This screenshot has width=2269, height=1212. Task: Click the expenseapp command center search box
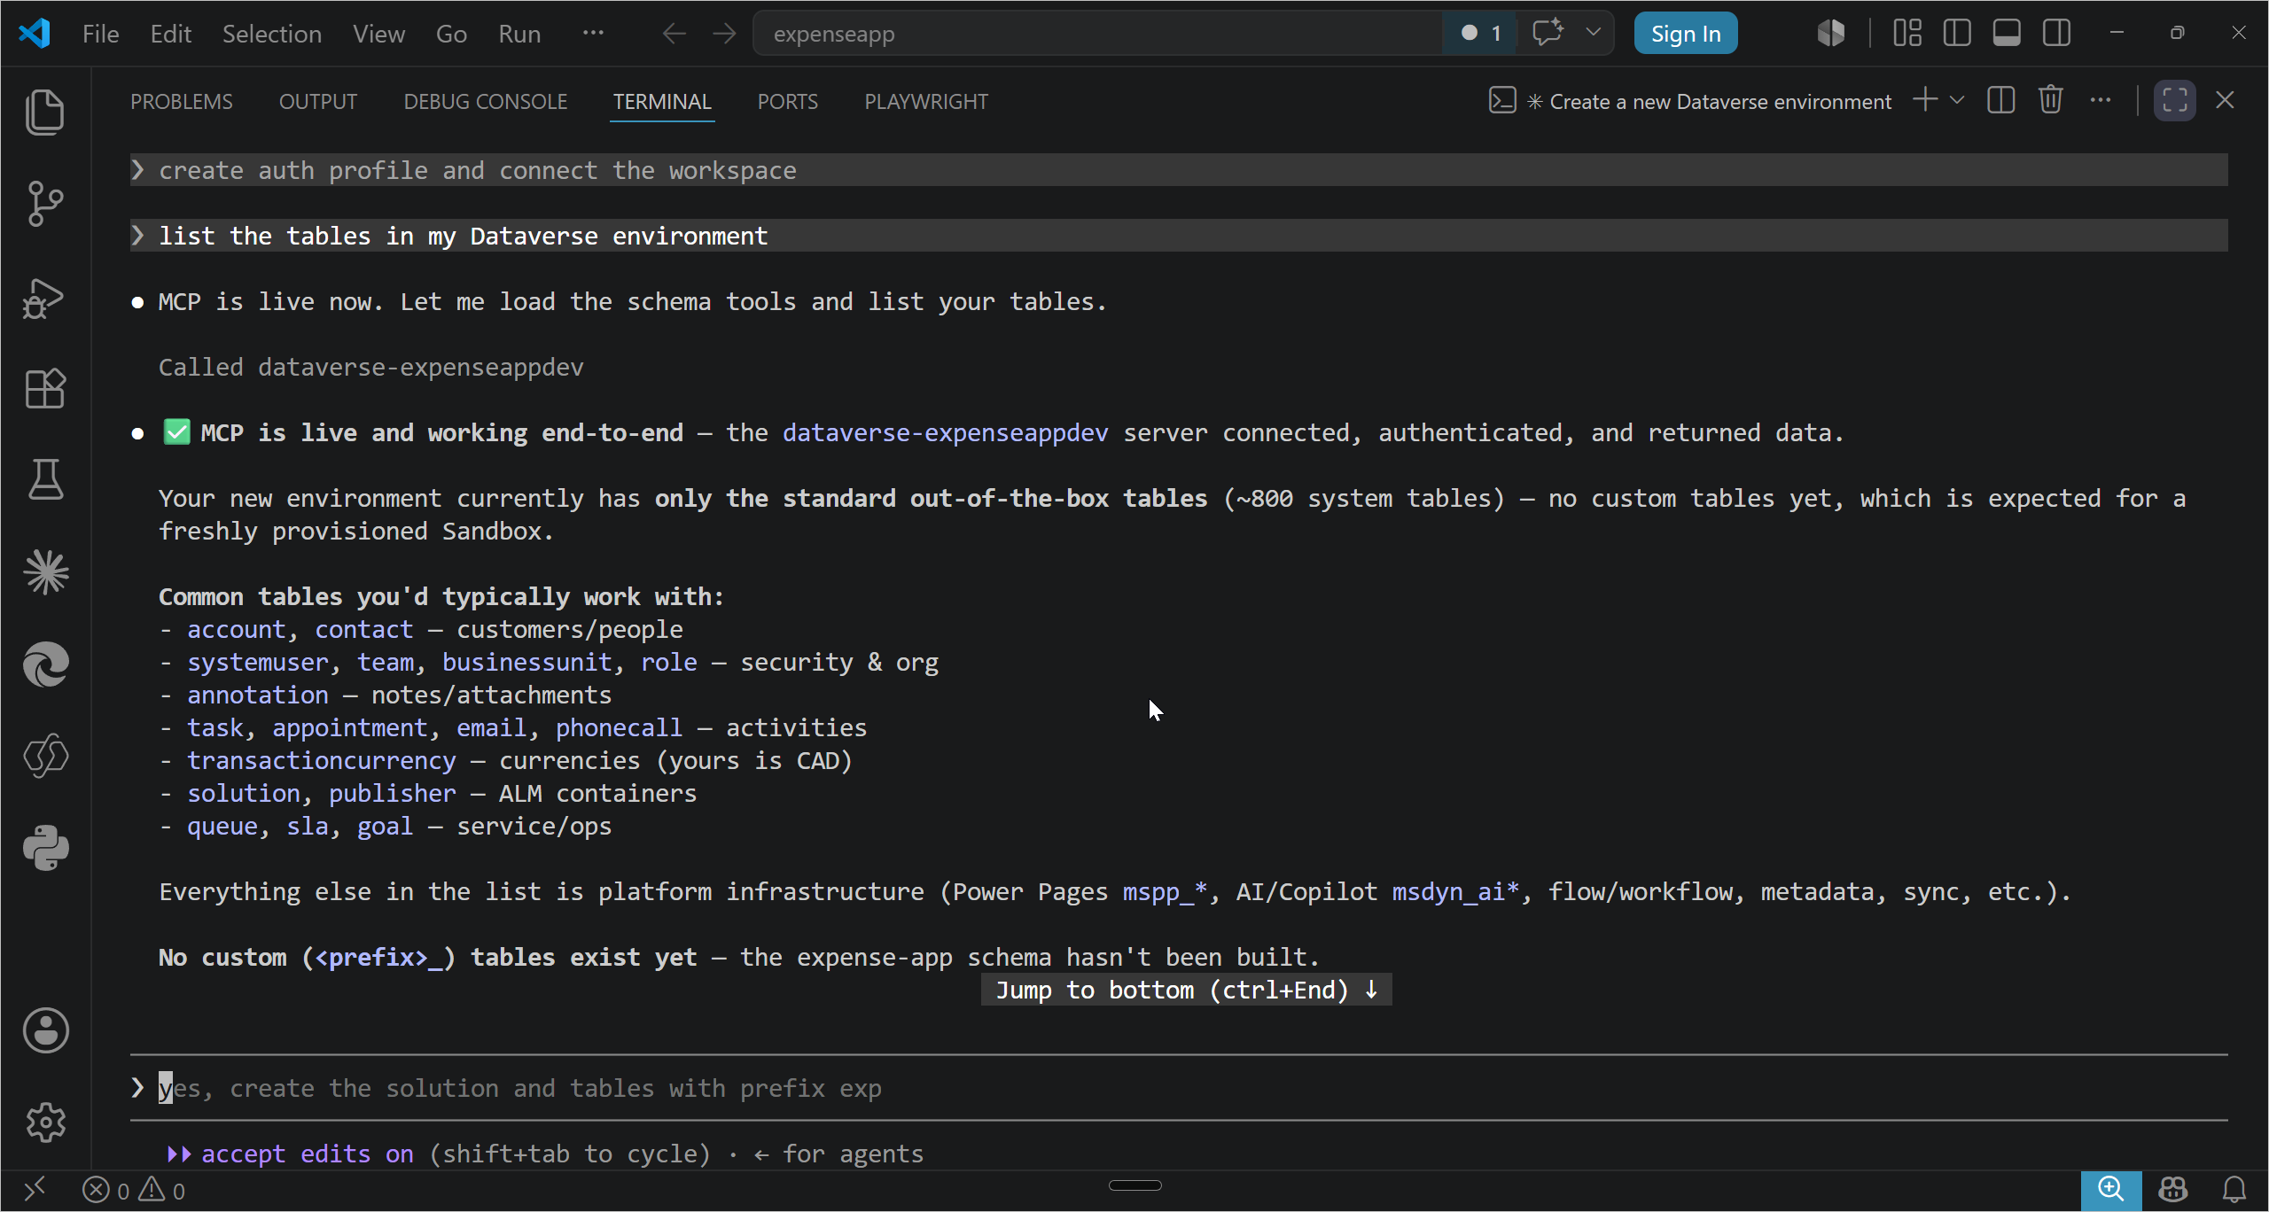click(x=1097, y=34)
